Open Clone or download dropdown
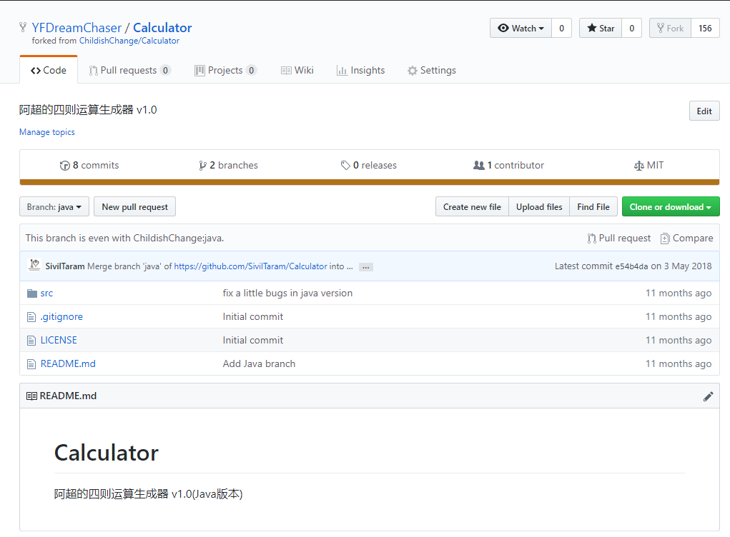The width and height of the screenshot is (730, 537). coord(671,207)
